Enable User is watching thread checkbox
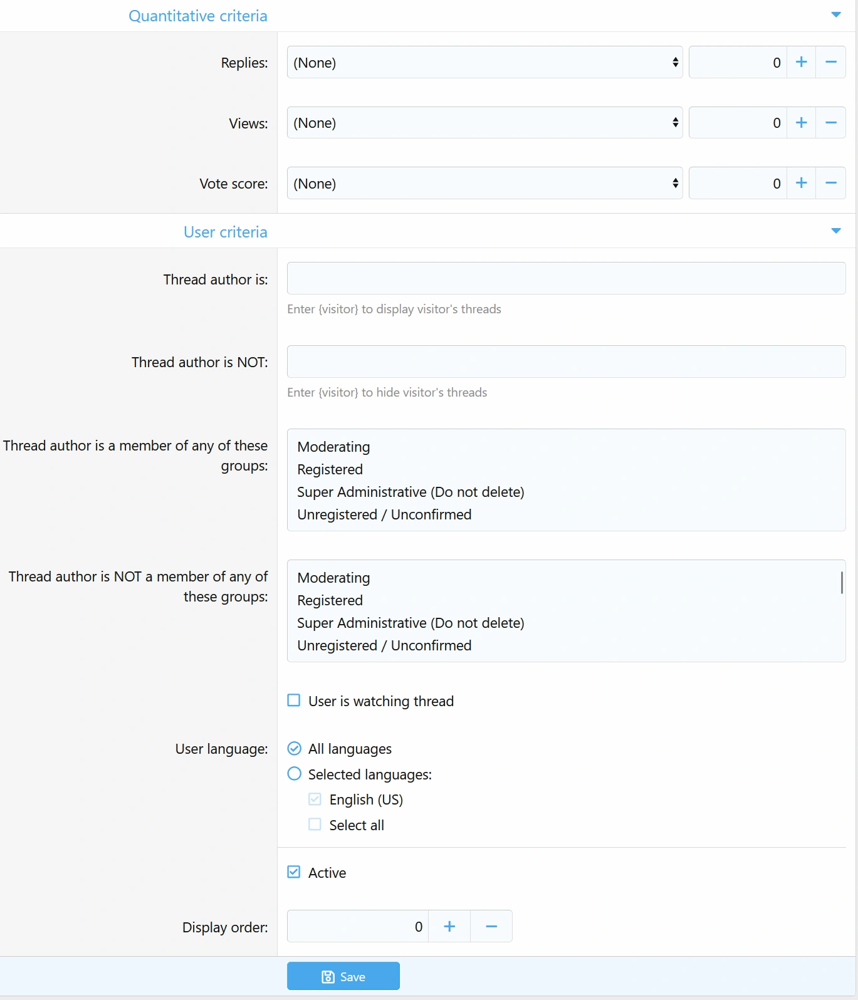The image size is (858, 1000). [294, 701]
